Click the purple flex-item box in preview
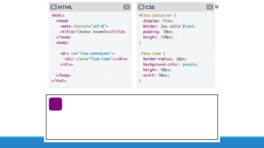This screenshot has width=264, height=148. tap(55, 104)
